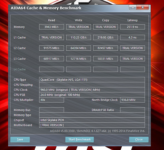164x150 pixels.
Task: Click the empty L4 Cache Copy field
Action: pos(106,69)
